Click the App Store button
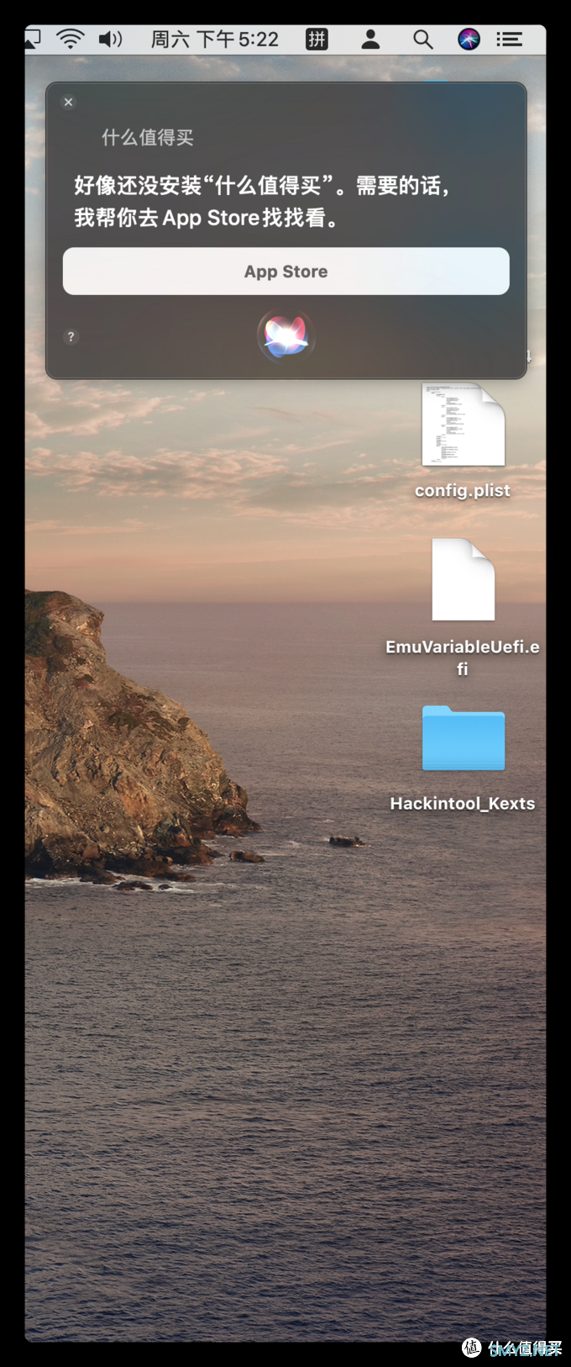571x1367 pixels. click(286, 271)
